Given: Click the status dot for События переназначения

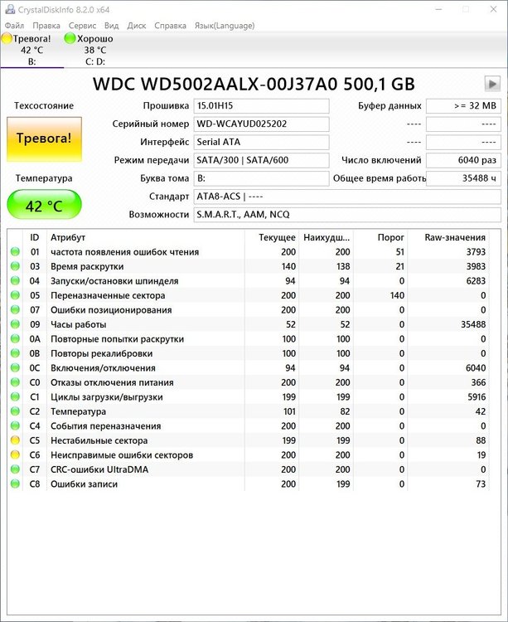Looking at the screenshot, I should (15, 425).
